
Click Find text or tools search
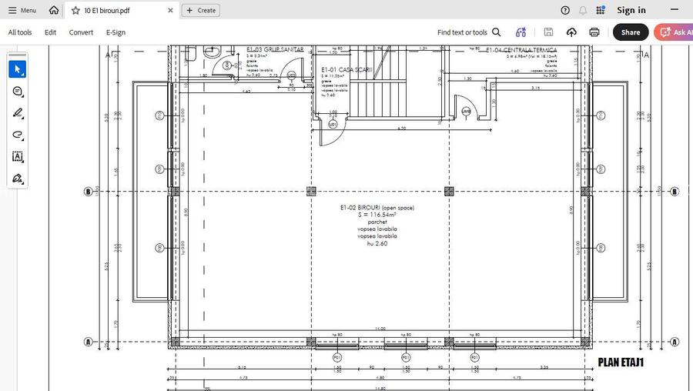pos(468,32)
